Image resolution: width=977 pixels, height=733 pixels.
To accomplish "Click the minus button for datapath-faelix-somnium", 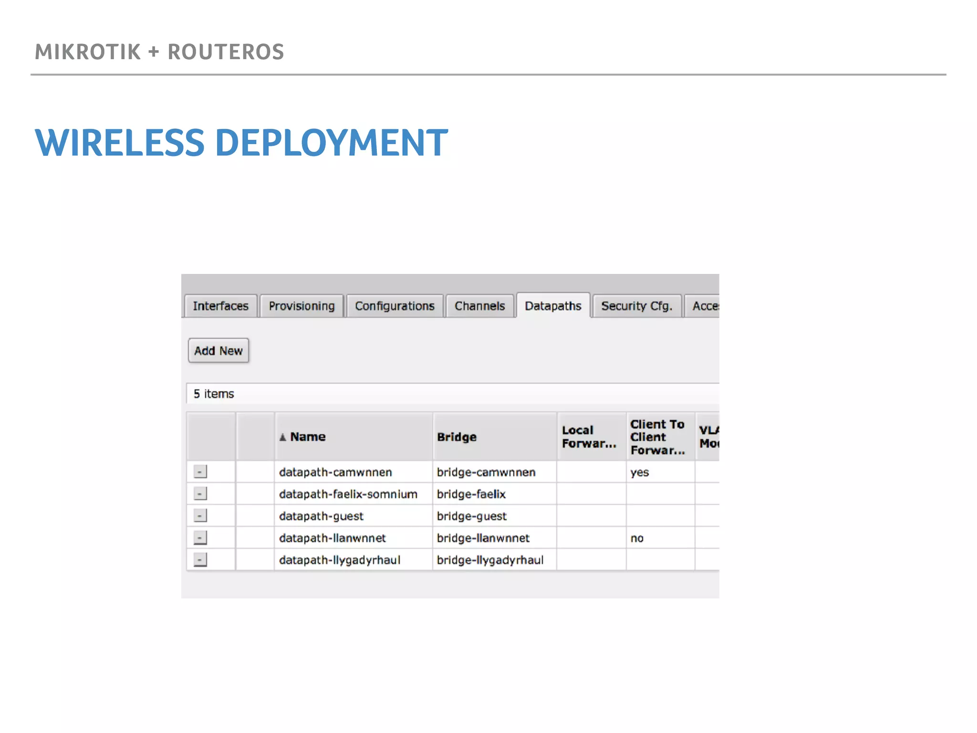I will tap(200, 493).
